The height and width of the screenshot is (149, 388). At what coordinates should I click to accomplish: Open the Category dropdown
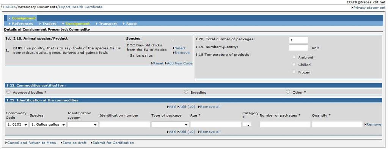coord(247,124)
